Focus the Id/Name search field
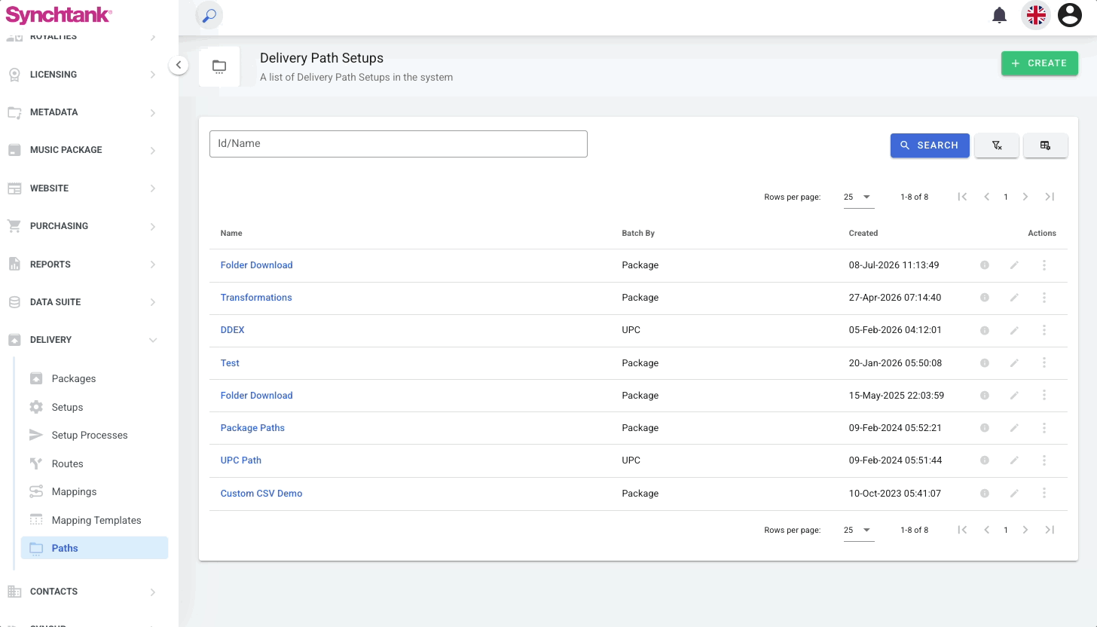1097x627 pixels. click(x=399, y=144)
